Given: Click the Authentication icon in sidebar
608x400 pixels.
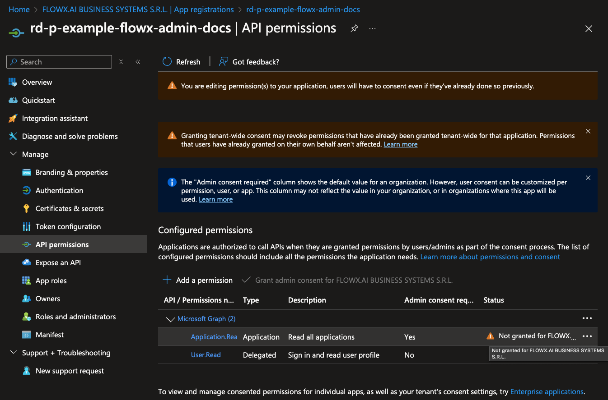Looking at the screenshot, I should click(x=27, y=190).
